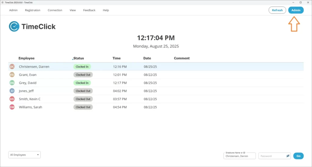Open the Connection menu
Screen dimensions: 312x167
55,10
